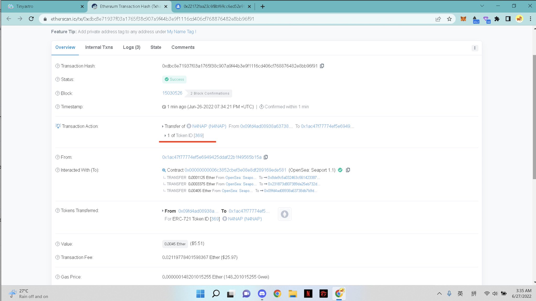The image size is (536, 301).
Task: Switch to the 0x22172faa23c browser tab
Action: pos(214,6)
